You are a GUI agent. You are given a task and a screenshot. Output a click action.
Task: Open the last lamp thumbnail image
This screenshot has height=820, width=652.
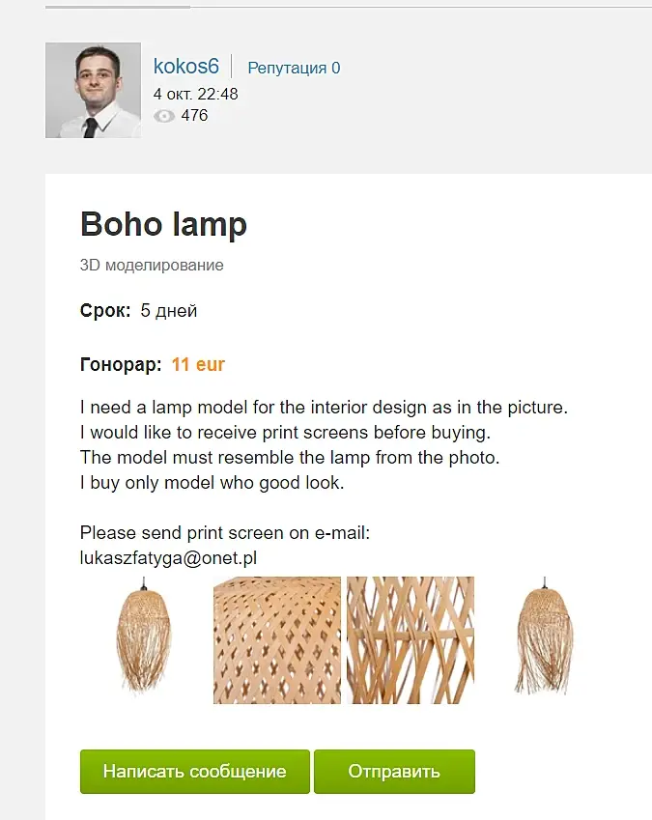click(544, 637)
